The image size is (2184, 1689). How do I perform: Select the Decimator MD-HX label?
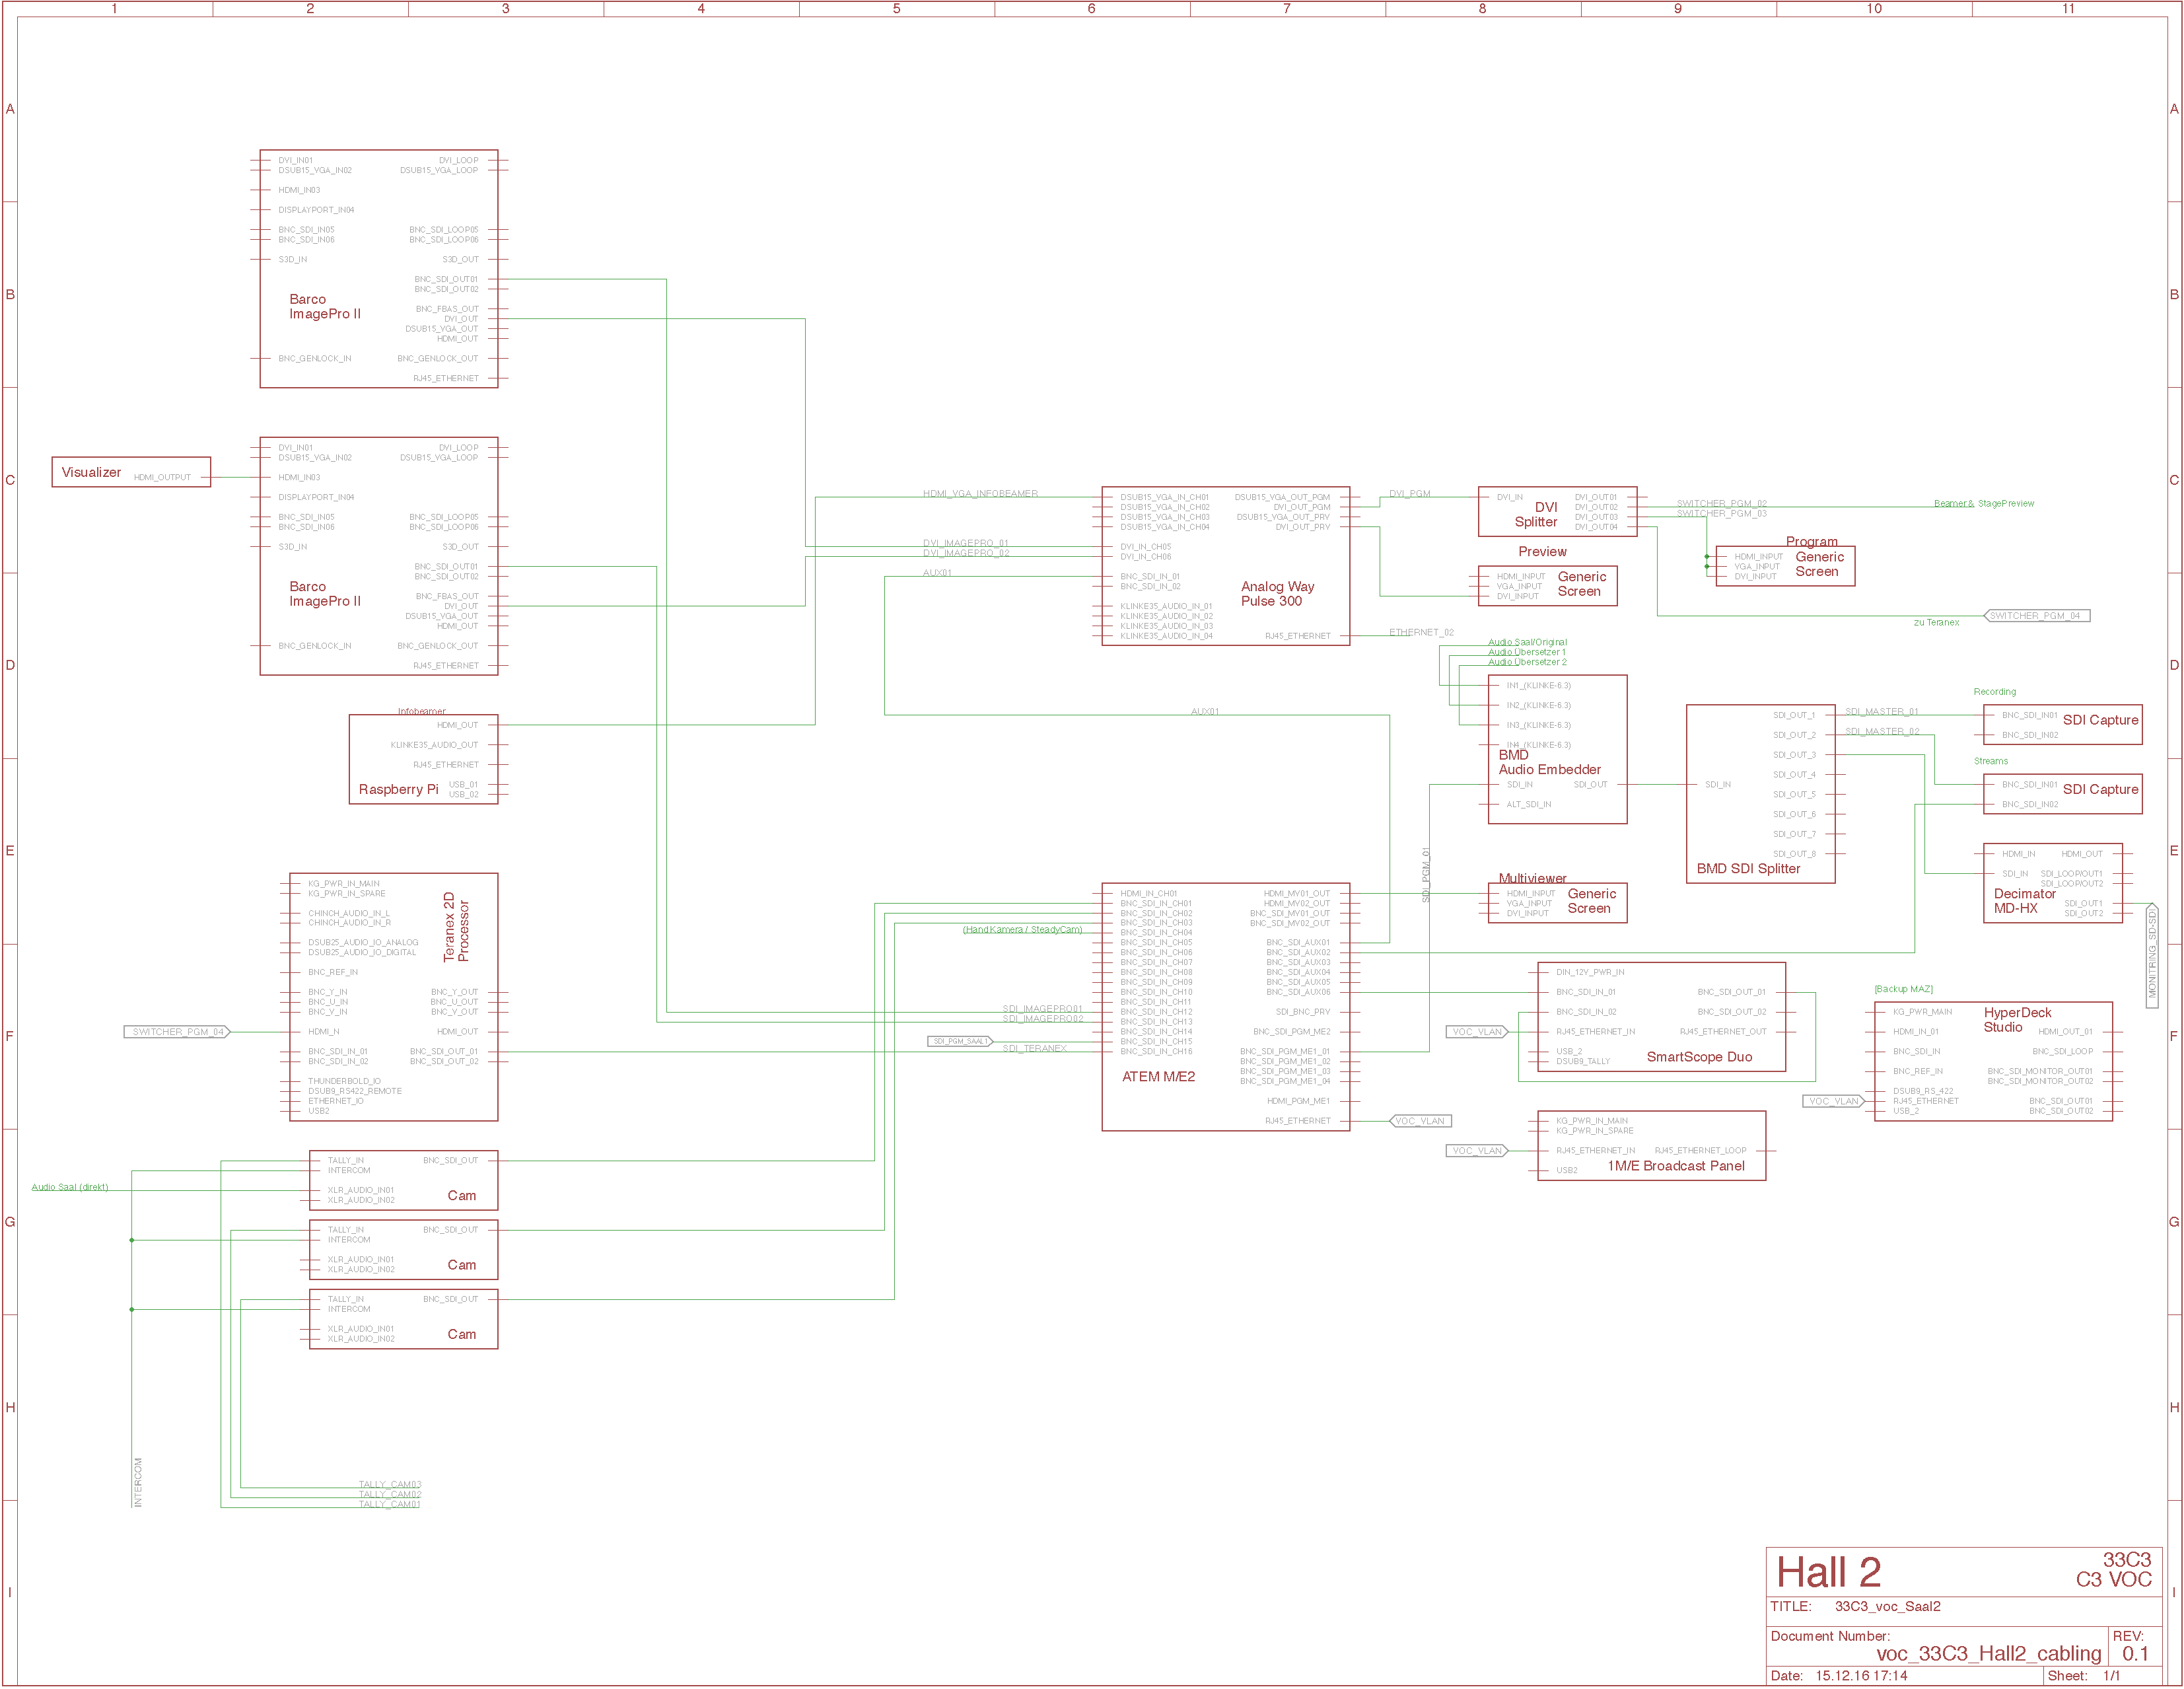pyautogui.click(x=2025, y=901)
